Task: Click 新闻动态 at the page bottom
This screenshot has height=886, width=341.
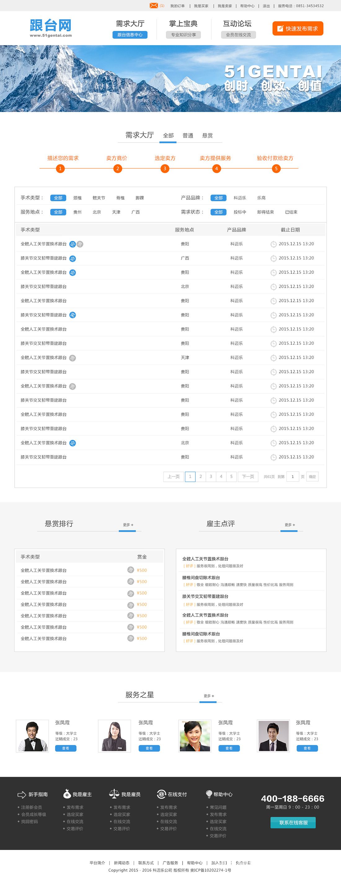Action: tap(122, 863)
